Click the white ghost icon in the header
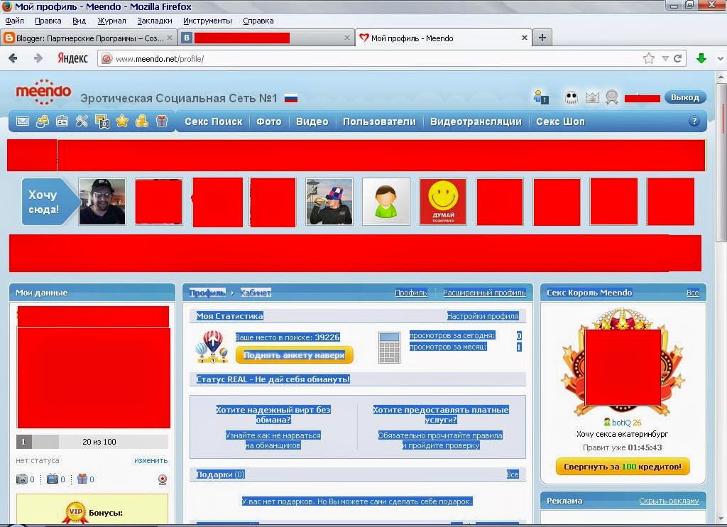This screenshot has height=527, width=727. [x=572, y=97]
